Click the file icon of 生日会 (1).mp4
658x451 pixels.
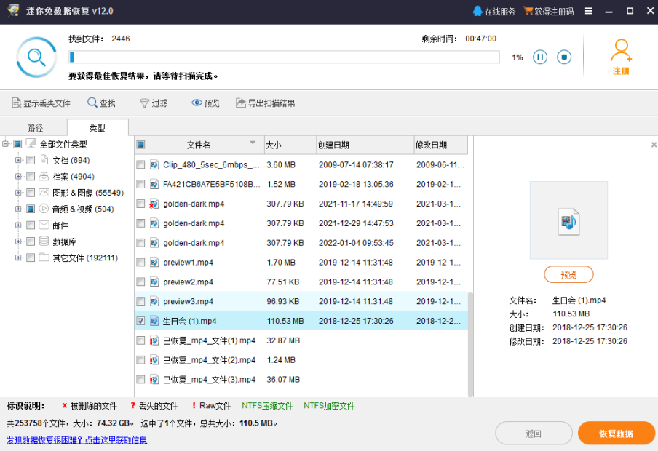(154, 321)
